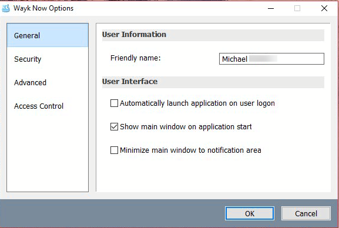Open the Security settings category

point(48,59)
